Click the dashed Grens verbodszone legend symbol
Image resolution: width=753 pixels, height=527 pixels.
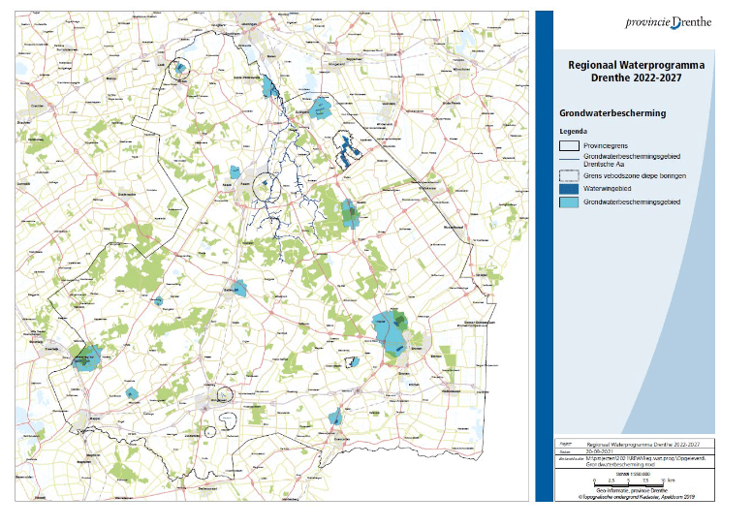pos(571,177)
